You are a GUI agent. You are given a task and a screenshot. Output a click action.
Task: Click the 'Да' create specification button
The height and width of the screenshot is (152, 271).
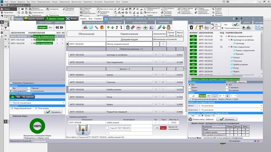13,97
